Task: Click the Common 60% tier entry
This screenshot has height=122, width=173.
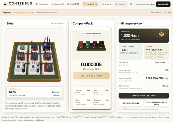Action: coord(82,92)
